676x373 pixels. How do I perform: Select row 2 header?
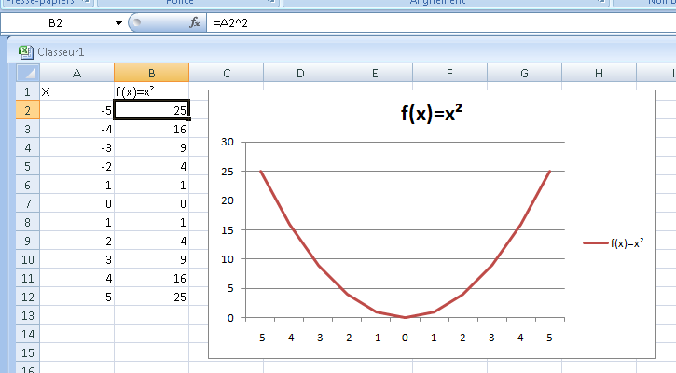[28, 110]
